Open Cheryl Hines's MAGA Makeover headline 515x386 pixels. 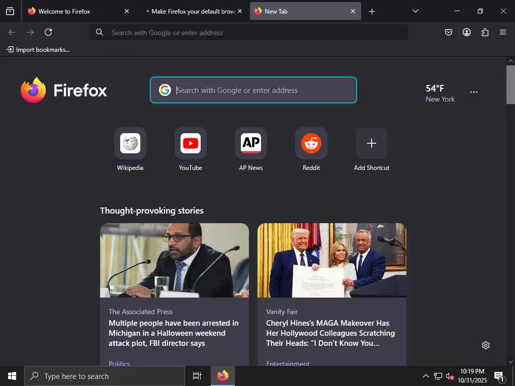tap(330, 333)
